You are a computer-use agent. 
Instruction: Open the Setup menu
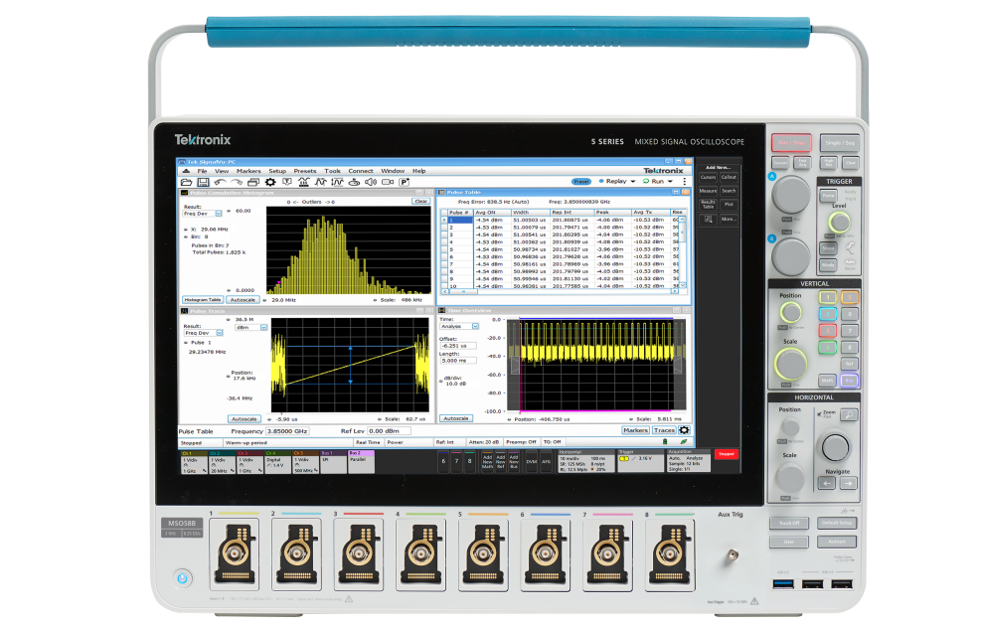pyautogui.click(x=277, y=171)
